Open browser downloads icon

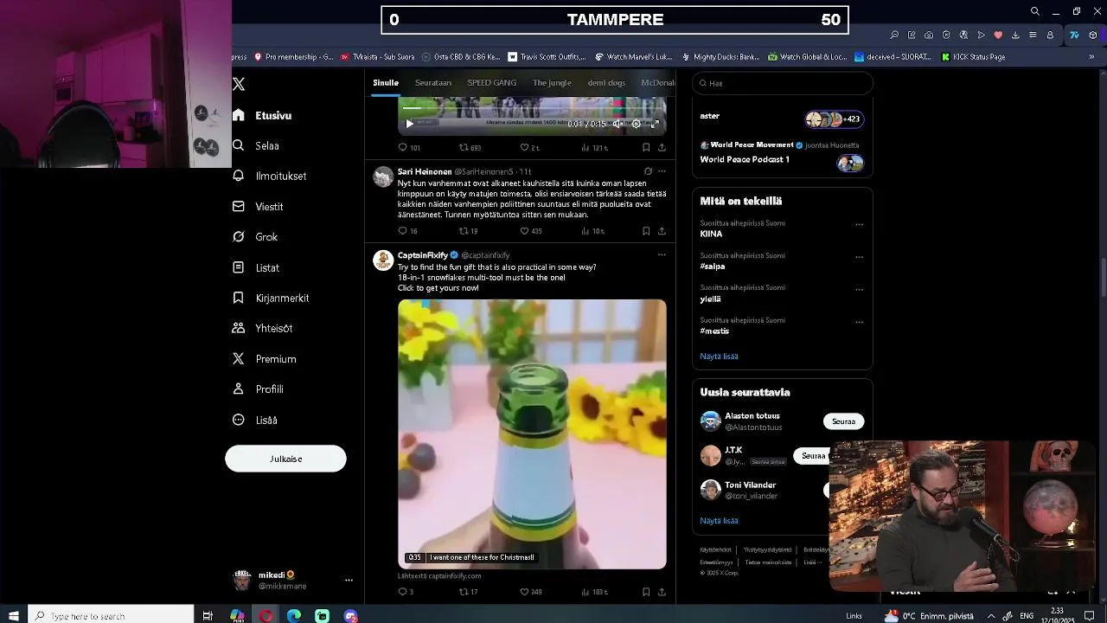1015,35
